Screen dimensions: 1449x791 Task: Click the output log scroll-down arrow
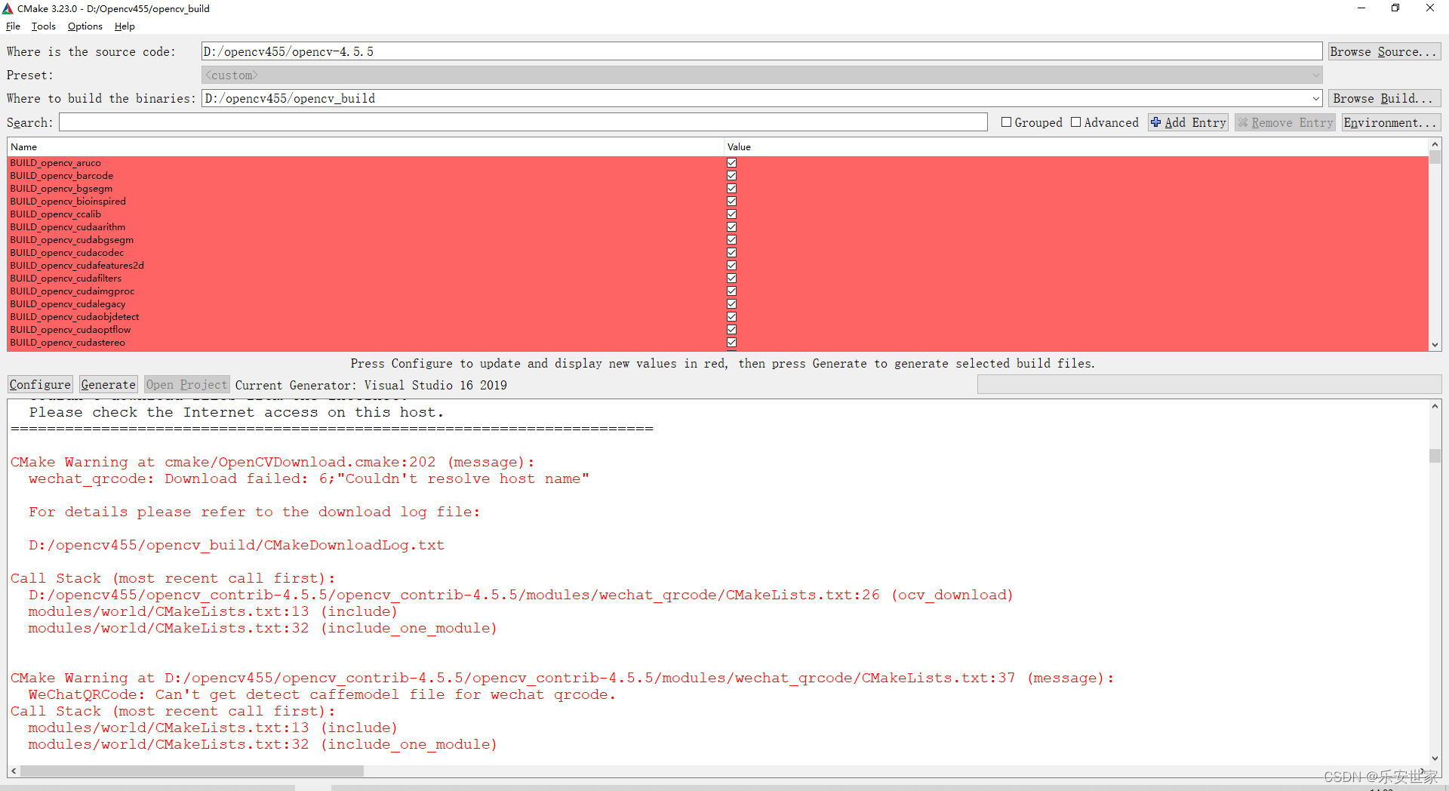[1435, 759]
